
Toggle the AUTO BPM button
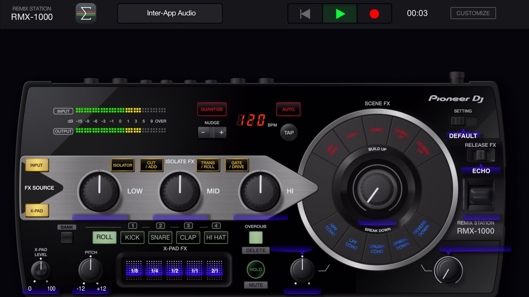pyautogui.click(x=288, y=109)
